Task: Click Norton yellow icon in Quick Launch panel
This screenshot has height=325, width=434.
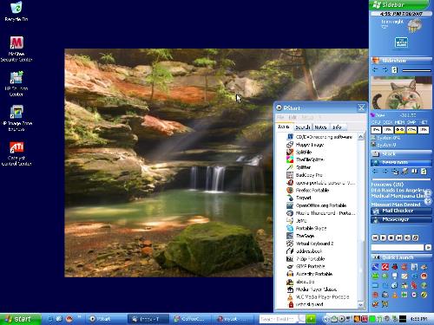Action: tap(424, 295)
